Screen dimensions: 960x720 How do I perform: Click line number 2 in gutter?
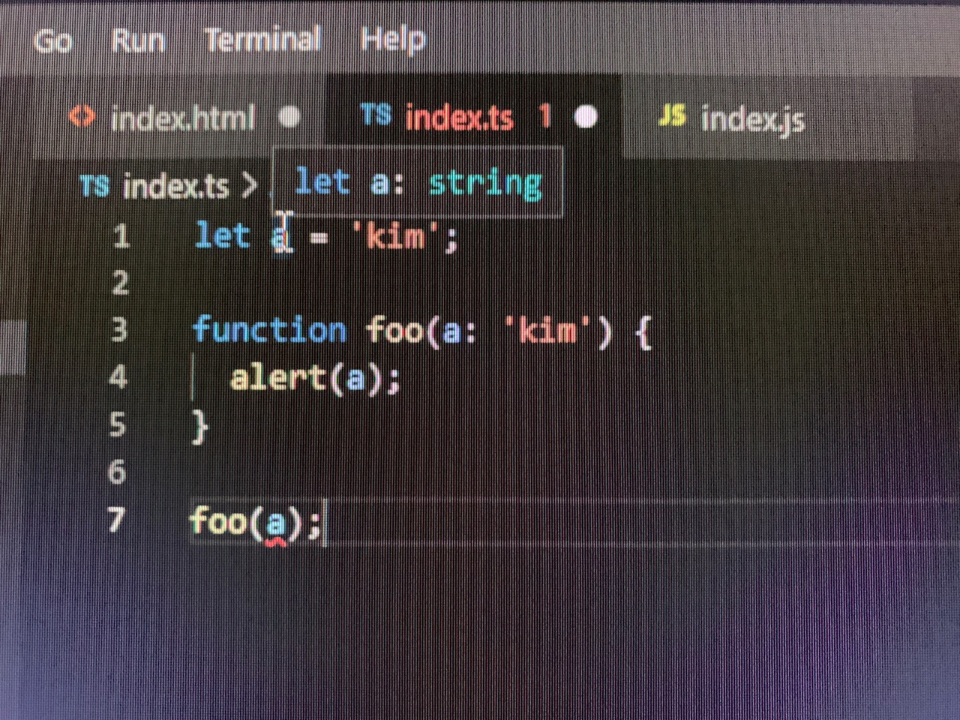coord(120,283)
